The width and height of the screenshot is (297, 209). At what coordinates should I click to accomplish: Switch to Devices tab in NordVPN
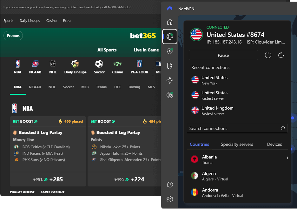274,144
